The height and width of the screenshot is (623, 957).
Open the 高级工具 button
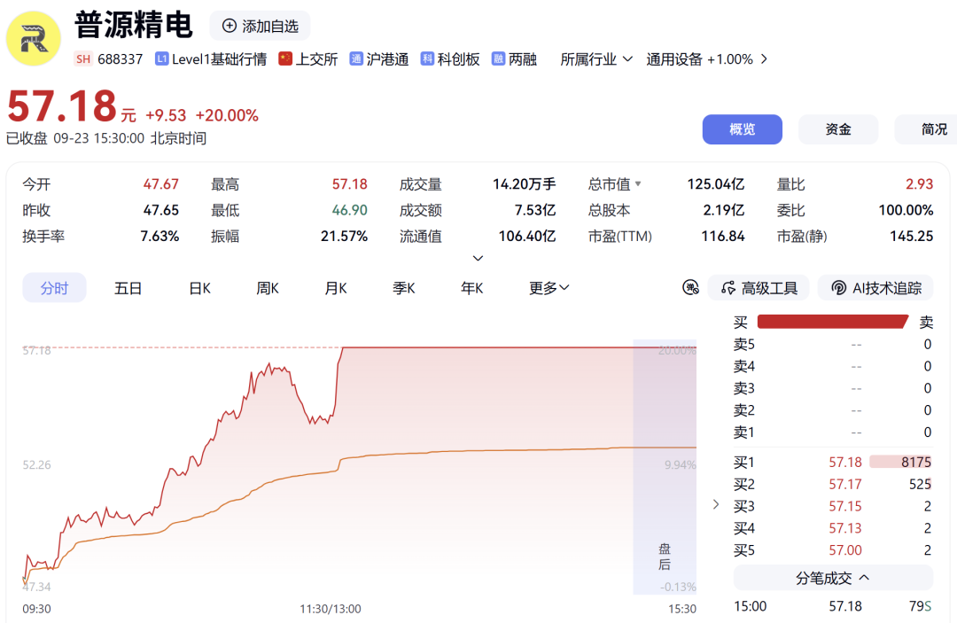(759, 288)
